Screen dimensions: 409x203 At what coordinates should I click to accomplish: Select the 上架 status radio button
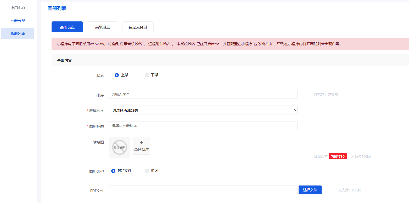click(117, 75)
